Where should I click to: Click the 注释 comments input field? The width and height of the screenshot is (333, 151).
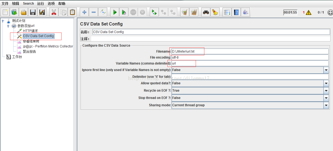211,39
